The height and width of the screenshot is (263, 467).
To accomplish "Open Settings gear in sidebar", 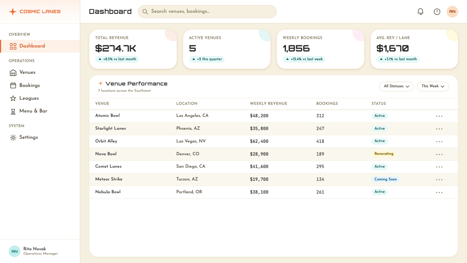I will [x=13, y=137].
